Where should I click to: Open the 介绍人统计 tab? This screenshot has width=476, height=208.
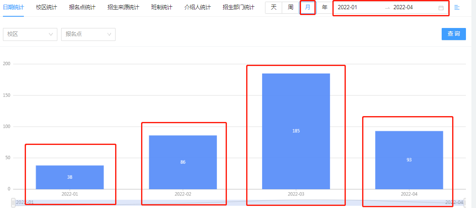coord(197,7)
